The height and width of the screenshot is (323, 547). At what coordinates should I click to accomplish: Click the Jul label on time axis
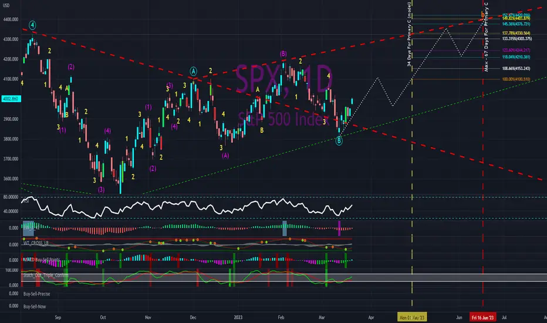[504, 317]
